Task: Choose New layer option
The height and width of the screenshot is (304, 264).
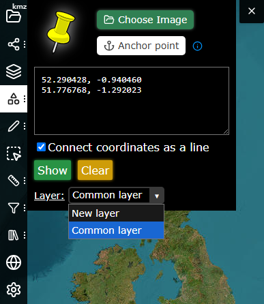Action: tap(116, 213)
